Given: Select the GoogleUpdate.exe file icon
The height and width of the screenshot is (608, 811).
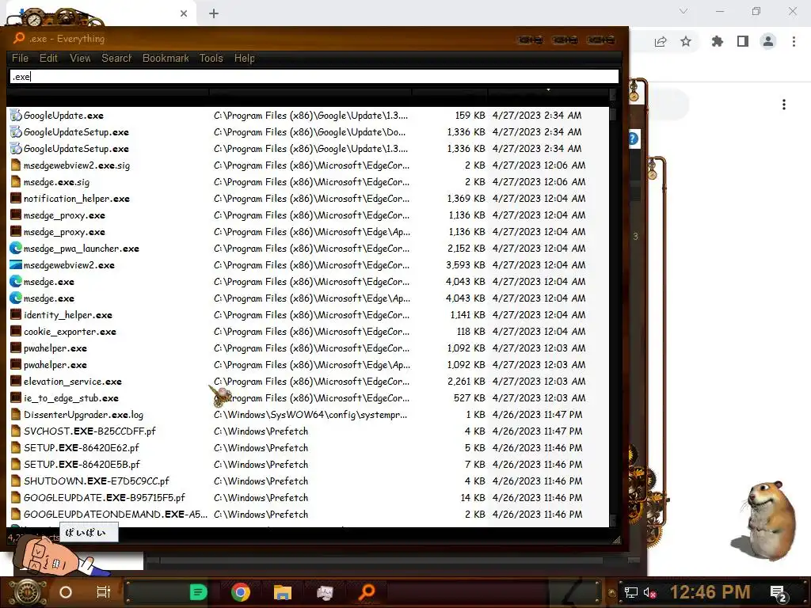Looking at the screenshot, I should [x=16, y=116].
